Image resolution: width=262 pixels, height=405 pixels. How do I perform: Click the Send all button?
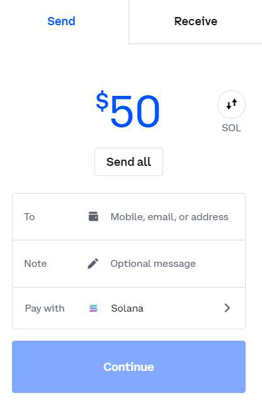tap(128, 162)
